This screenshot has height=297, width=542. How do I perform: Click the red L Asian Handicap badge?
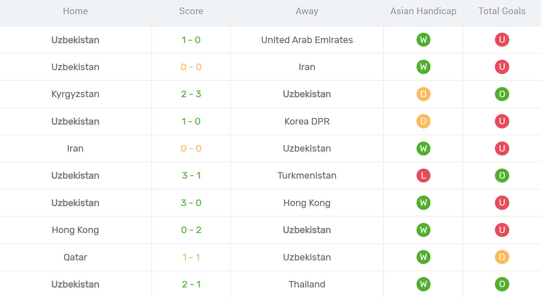pos(423,175)
